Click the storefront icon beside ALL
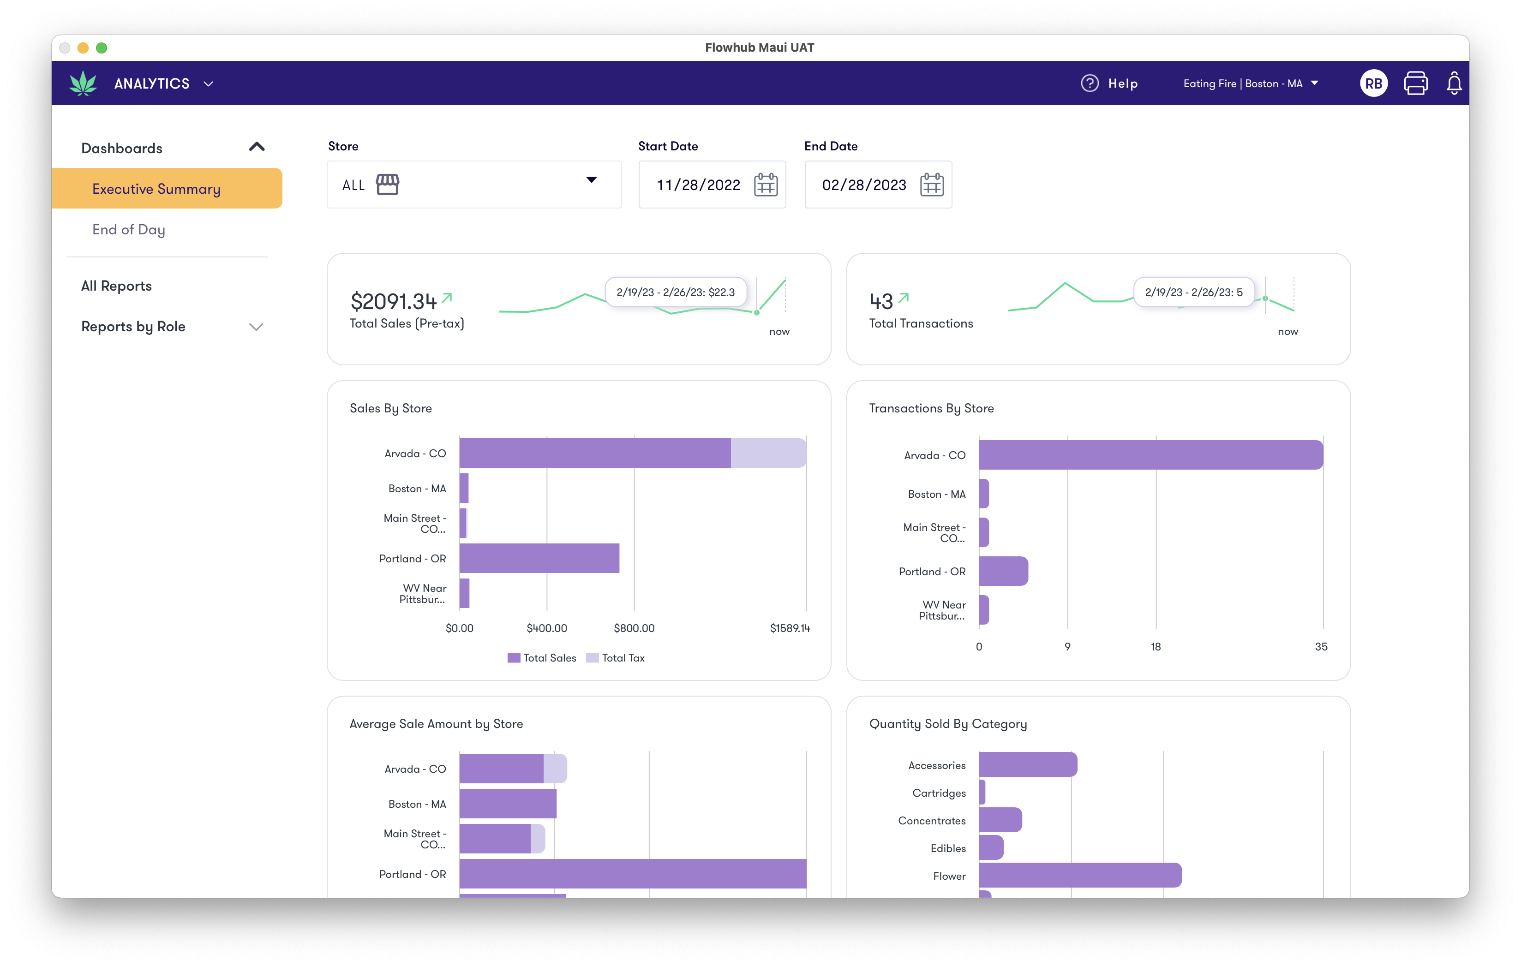 [x=387, y=185]
